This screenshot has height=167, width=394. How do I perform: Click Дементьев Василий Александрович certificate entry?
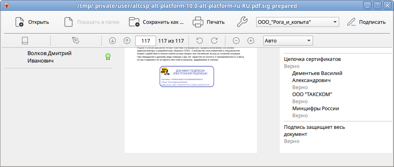point(317,77)
